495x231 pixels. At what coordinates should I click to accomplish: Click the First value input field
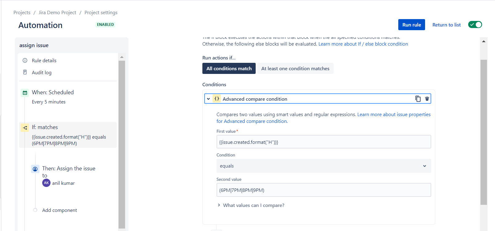click(x=323, y=142)
